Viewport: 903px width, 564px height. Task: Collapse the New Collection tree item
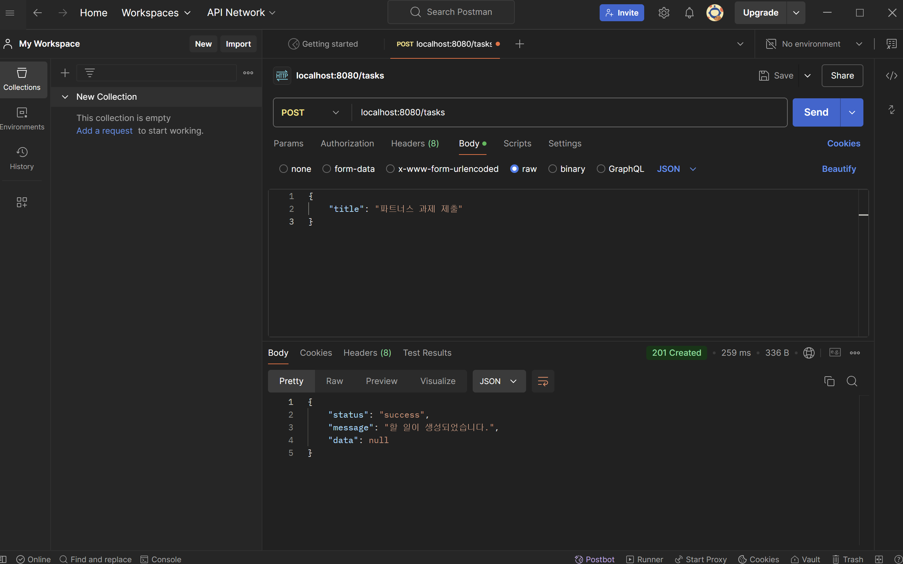point(65,97)
